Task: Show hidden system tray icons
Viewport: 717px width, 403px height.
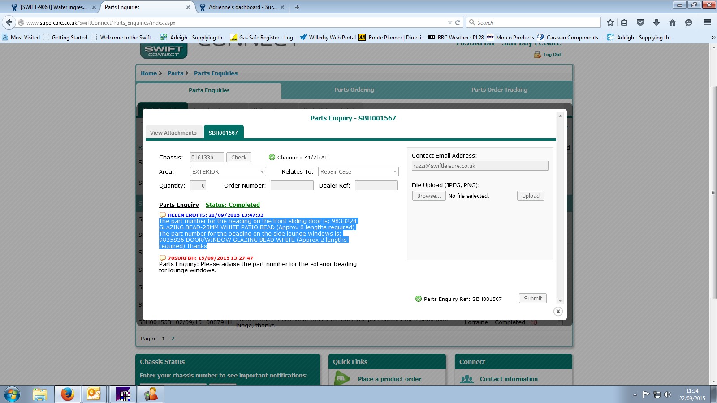Action: (x=635, y=394)
